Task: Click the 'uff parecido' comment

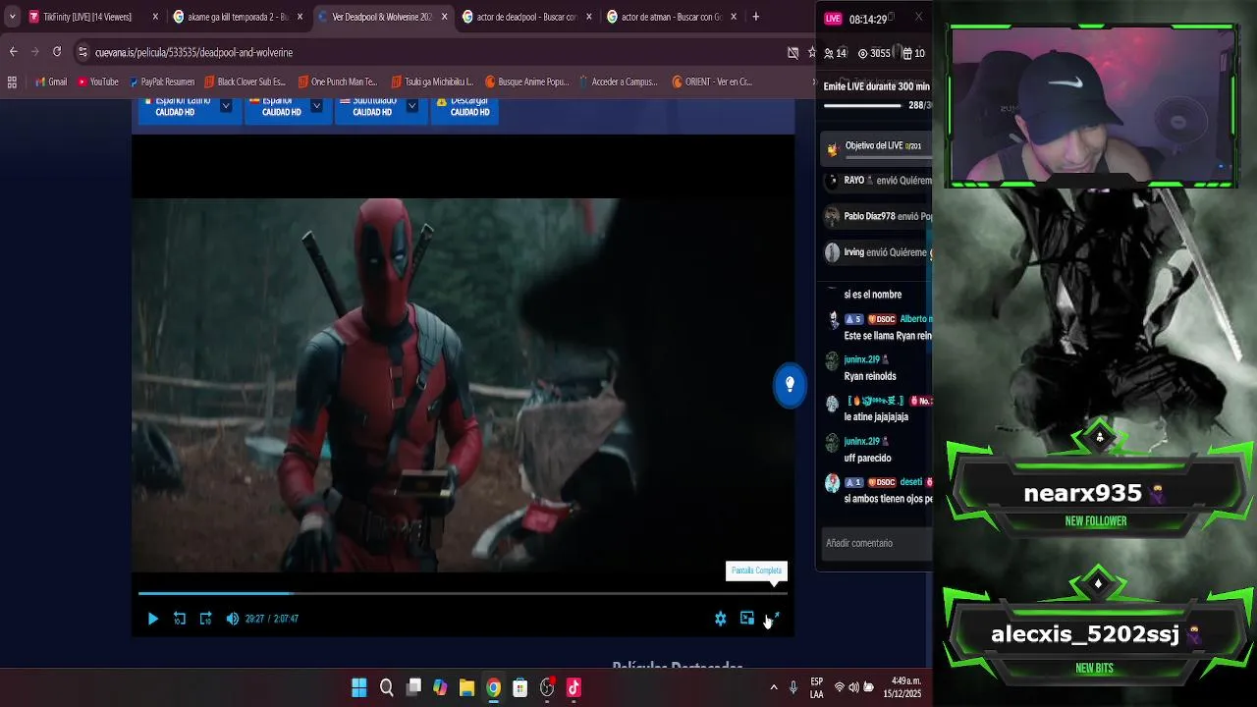Action: [868, 458]
